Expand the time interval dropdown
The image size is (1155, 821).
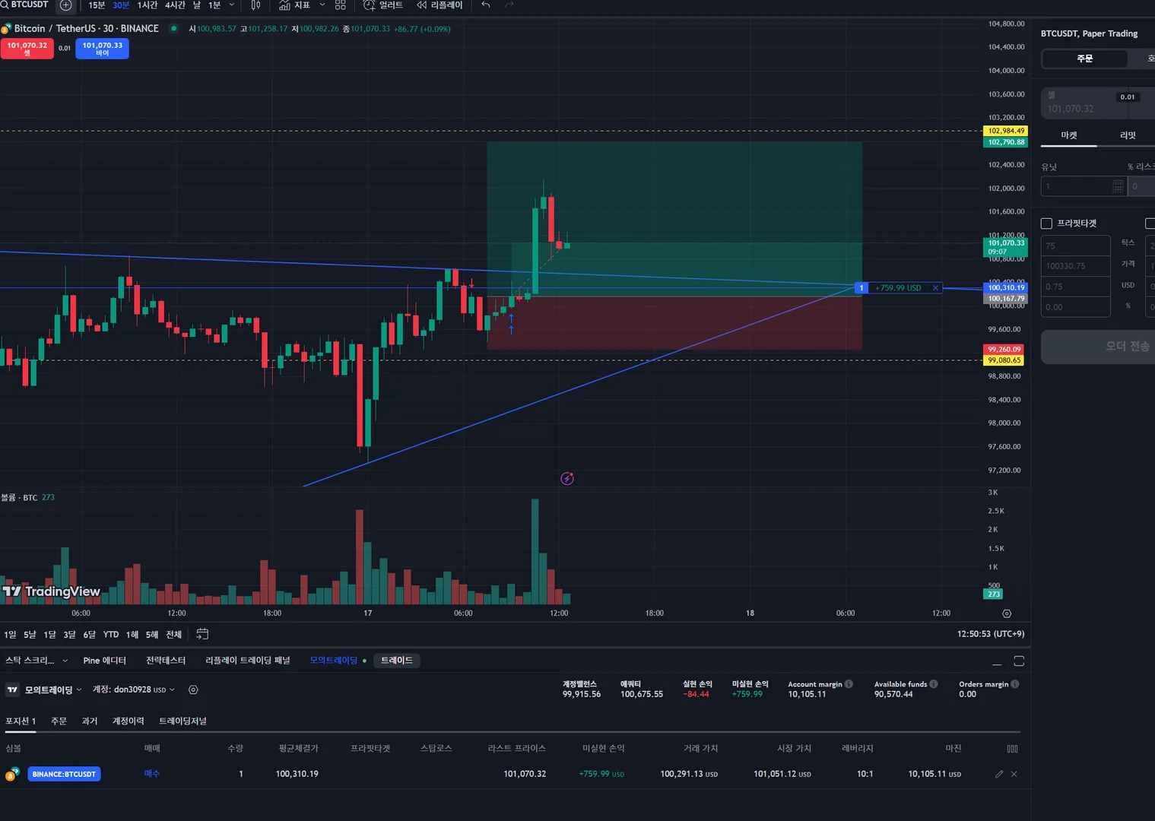[232, 5]
